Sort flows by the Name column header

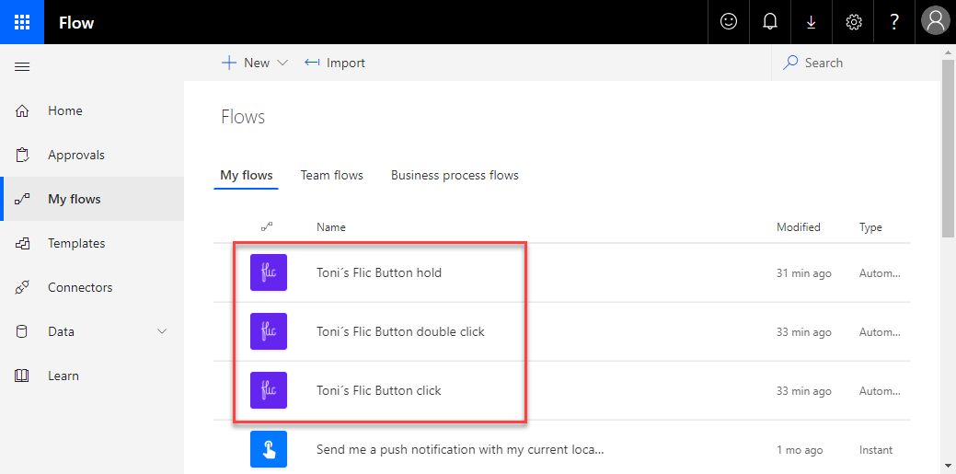tap(331, 226)
